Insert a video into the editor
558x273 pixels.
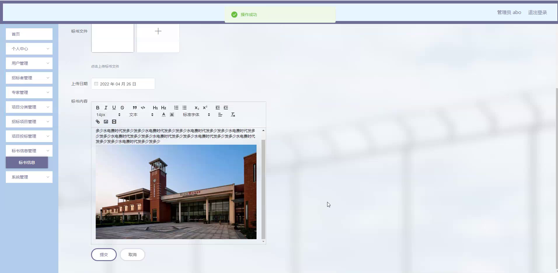[114, 122]
